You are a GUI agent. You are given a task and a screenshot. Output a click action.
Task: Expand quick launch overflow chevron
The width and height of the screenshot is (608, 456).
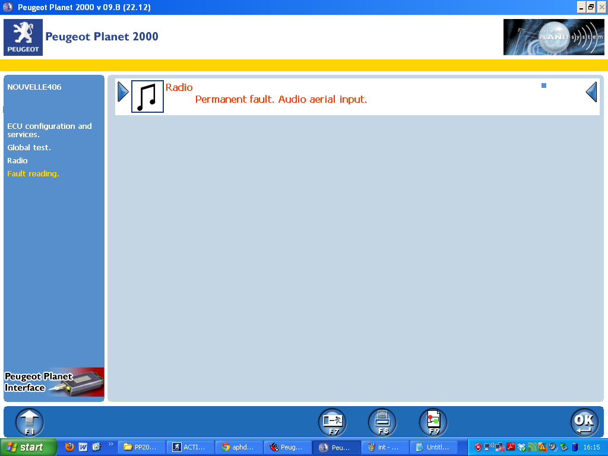[x=111, y=444]
